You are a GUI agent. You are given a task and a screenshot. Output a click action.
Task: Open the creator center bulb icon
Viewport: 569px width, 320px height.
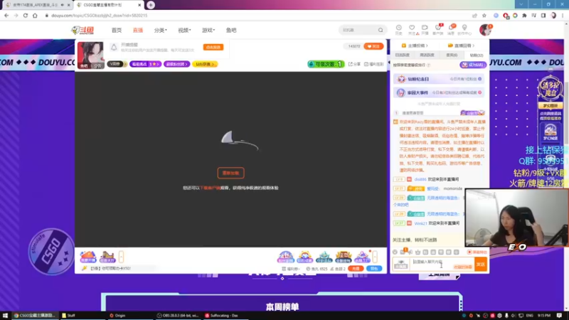464,29
